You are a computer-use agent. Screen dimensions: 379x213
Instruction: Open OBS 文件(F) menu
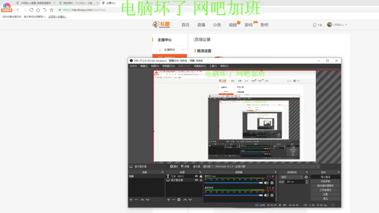tap(133, 66)
